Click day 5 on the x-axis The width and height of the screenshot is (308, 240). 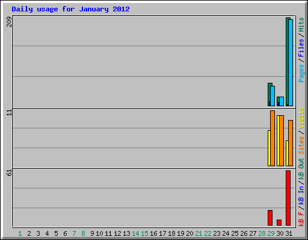56,233
